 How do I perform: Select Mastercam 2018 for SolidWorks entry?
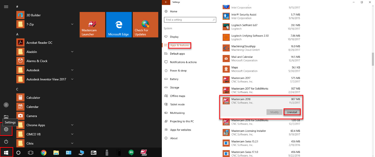[261, 122]
